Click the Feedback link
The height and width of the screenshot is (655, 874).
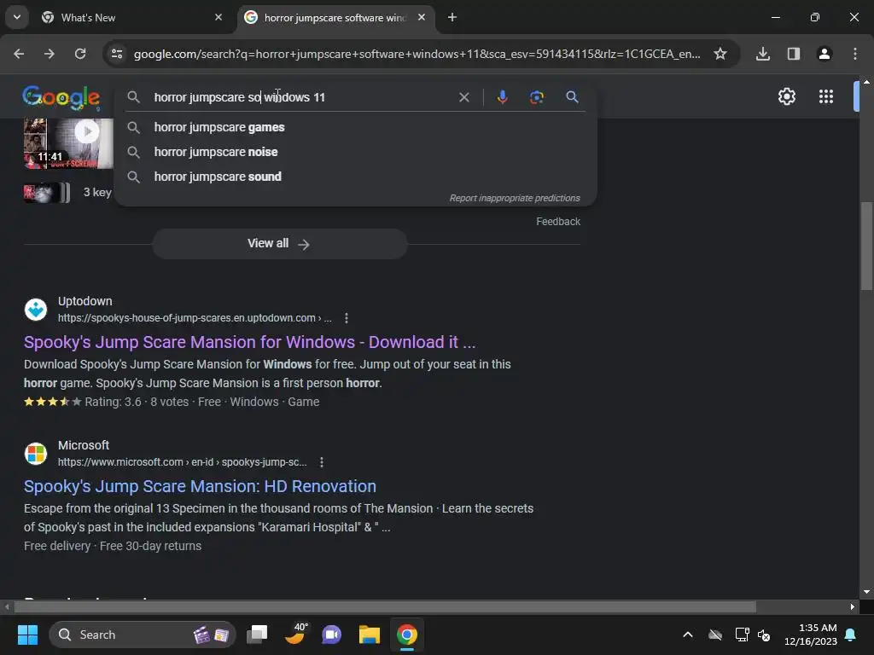pos(558,222)
